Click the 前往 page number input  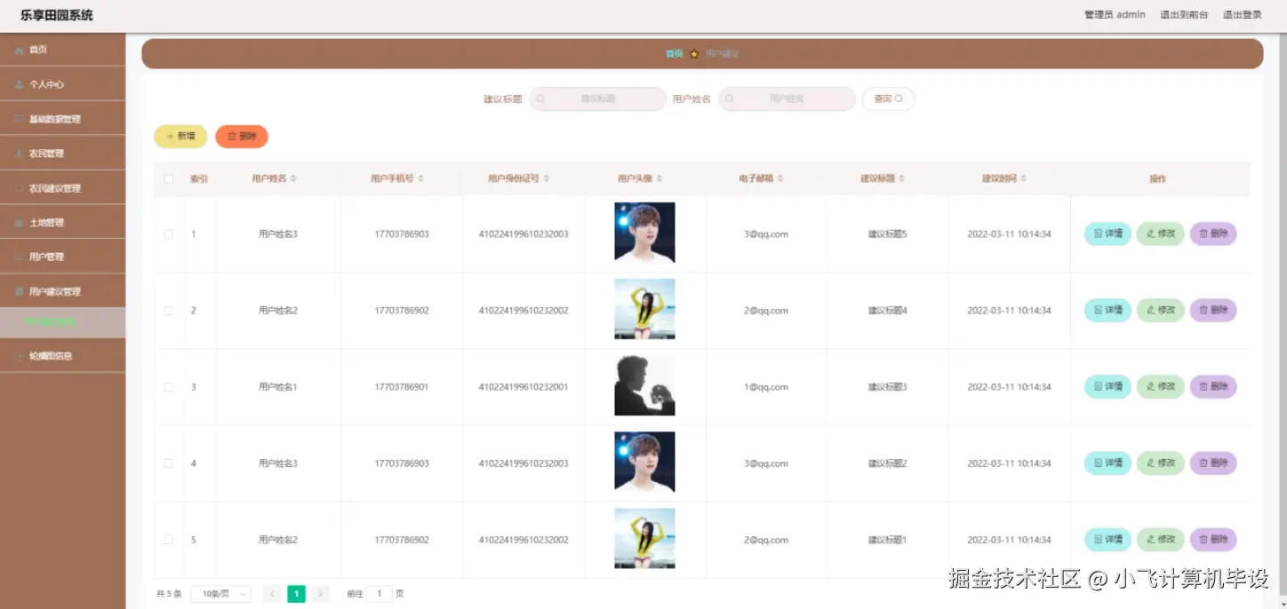tap(379, 594)
